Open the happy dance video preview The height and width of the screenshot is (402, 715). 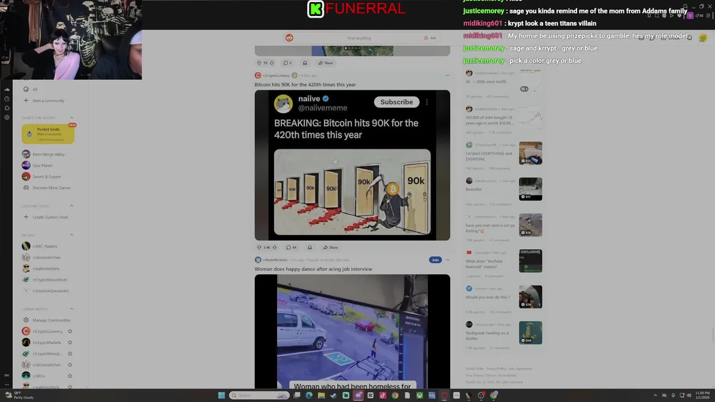pyautogui.click(x=352, y=331)
